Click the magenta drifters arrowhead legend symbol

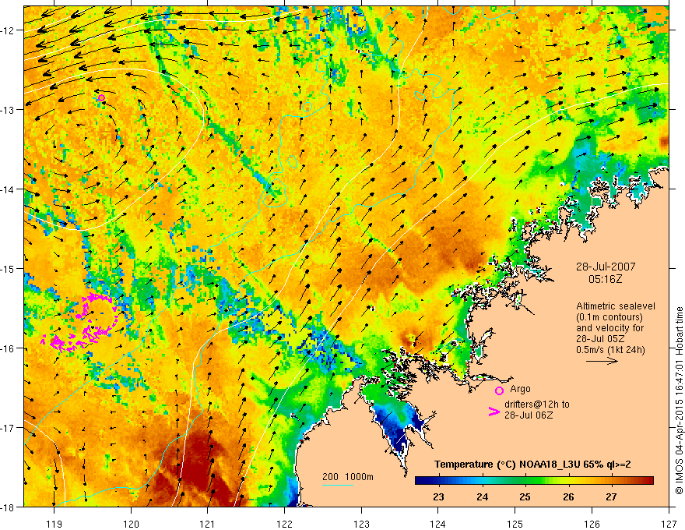pos(494,412)
